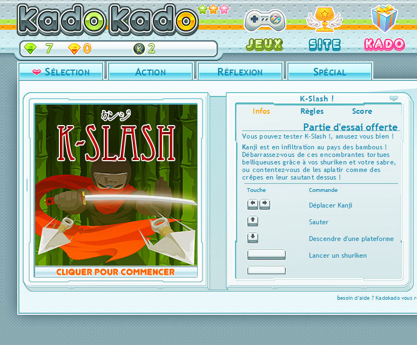Click the K-Slash game artwork thumbnail
The image size is (417, 345).
[116, 184]
